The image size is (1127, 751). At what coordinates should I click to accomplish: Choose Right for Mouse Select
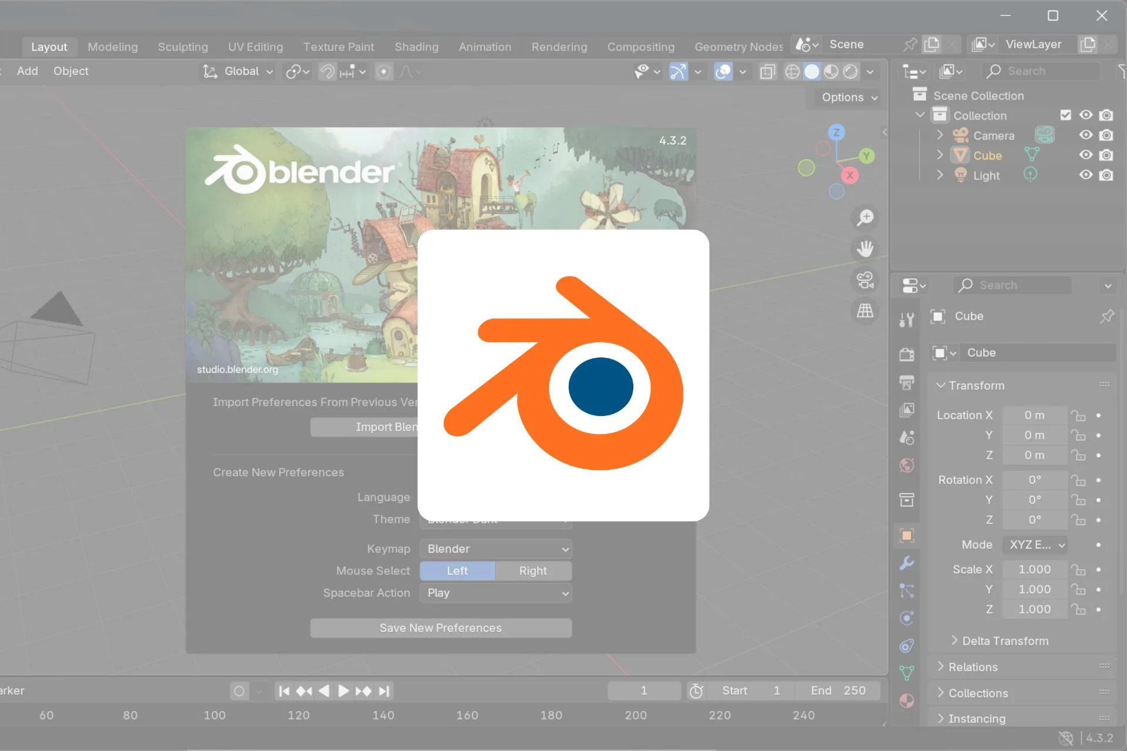(533, 571)
